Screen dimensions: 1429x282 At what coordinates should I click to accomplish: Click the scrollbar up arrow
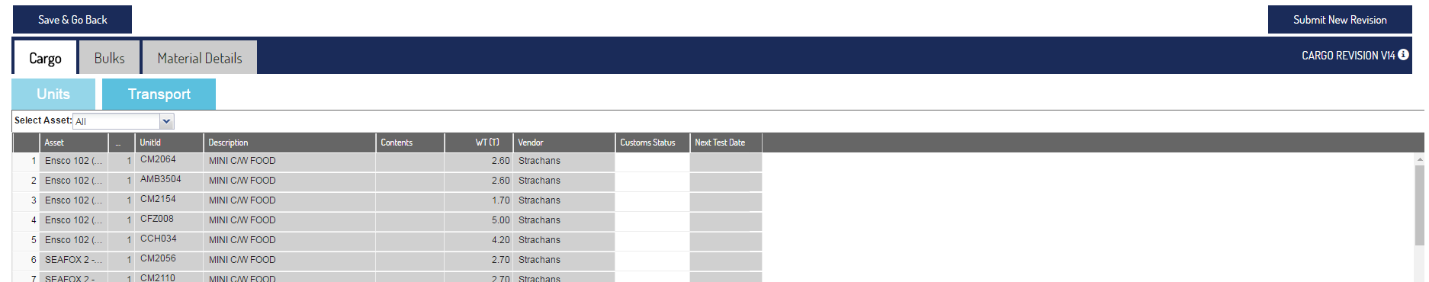tap(1419, 159)
